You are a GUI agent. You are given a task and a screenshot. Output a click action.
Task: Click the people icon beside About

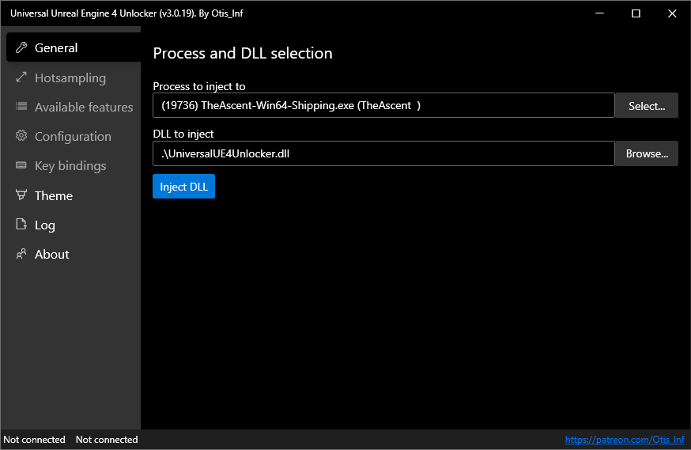21,254
